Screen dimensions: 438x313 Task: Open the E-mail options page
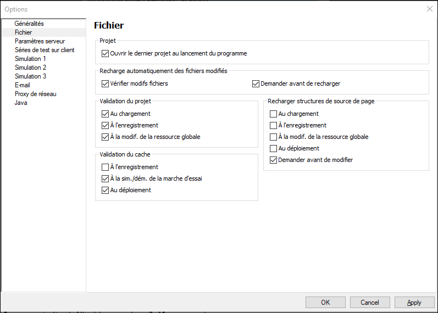tap(23, 85)
